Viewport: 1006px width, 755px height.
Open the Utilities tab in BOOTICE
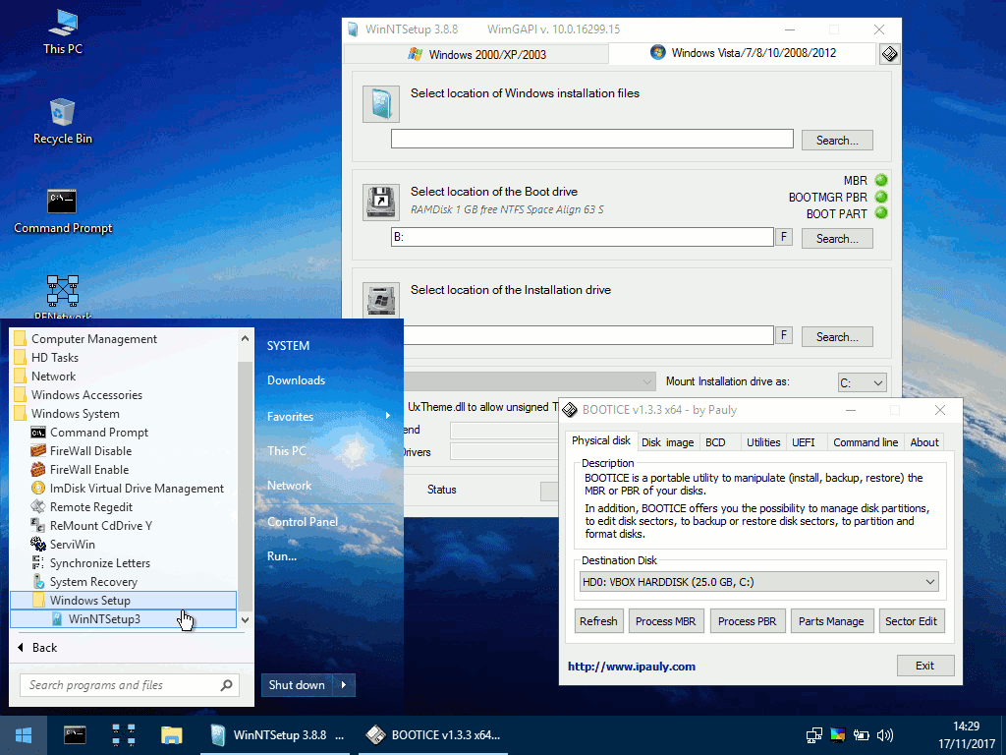click(762, 442)
